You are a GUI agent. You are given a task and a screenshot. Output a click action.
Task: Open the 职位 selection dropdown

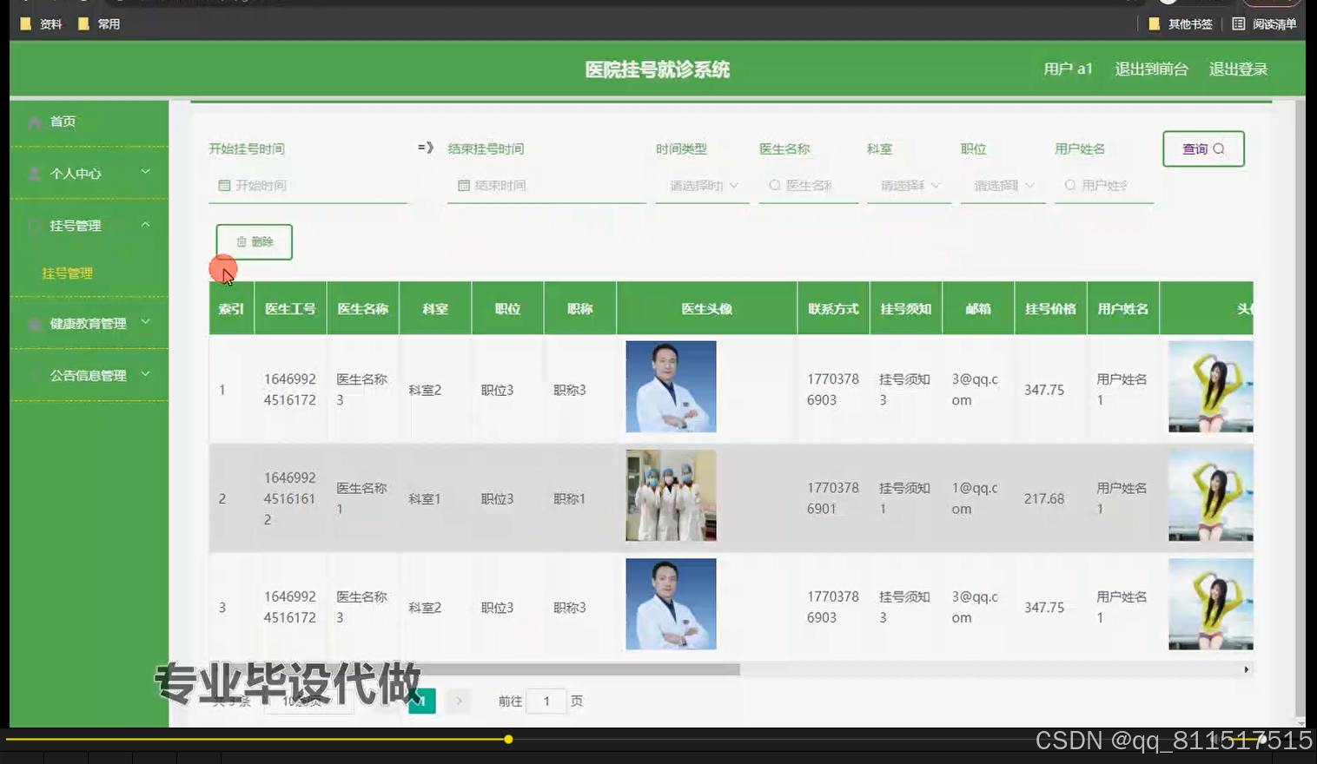click(1003, 185)
